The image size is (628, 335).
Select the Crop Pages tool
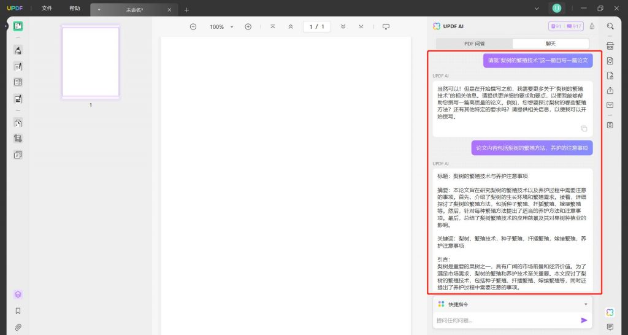(18, 139)
